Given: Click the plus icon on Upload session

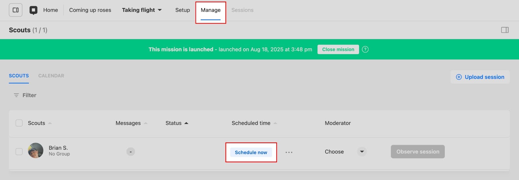Looking at the screenshot, I should (459, 77).
